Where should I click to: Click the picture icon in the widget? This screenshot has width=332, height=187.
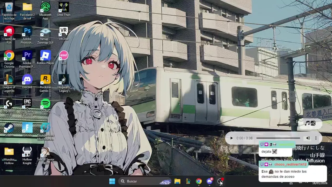click(313, 123)
